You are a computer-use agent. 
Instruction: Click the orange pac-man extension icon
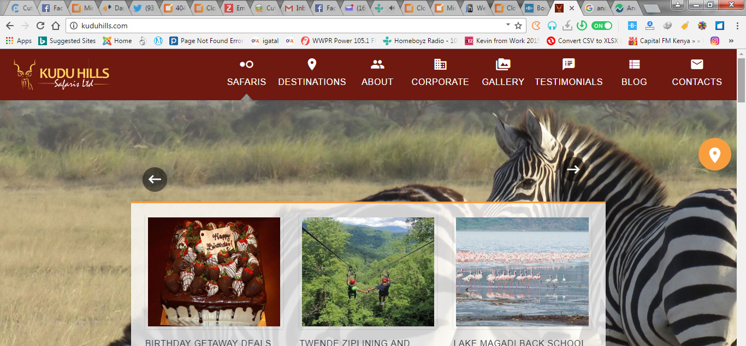pos(536,26)
